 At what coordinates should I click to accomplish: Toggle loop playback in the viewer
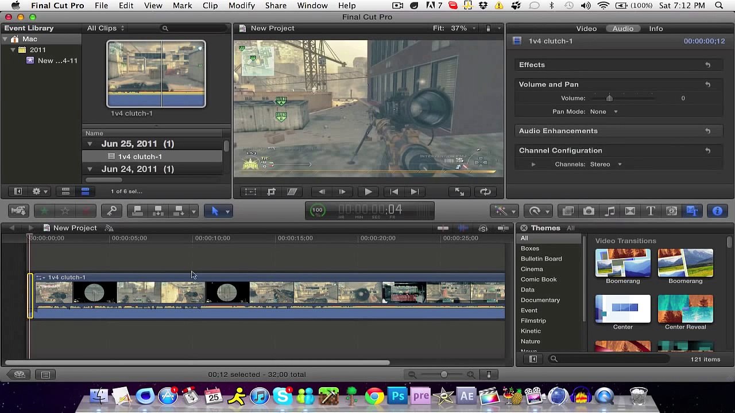(x=485, y=192)
